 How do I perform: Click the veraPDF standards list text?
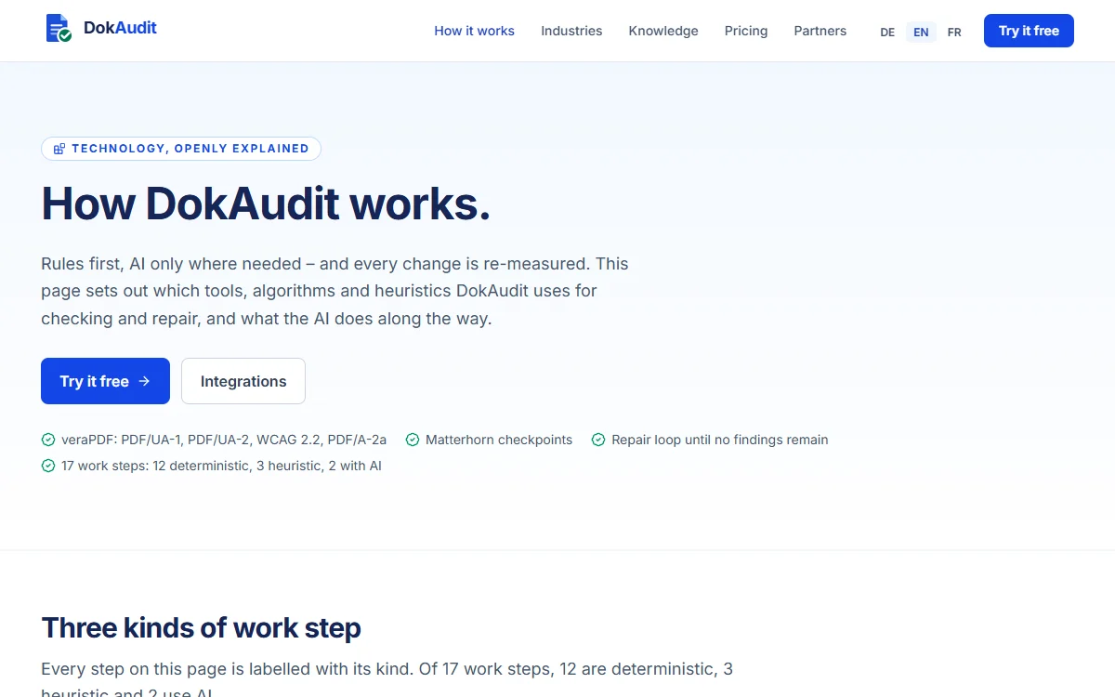(x=224, y=440)
